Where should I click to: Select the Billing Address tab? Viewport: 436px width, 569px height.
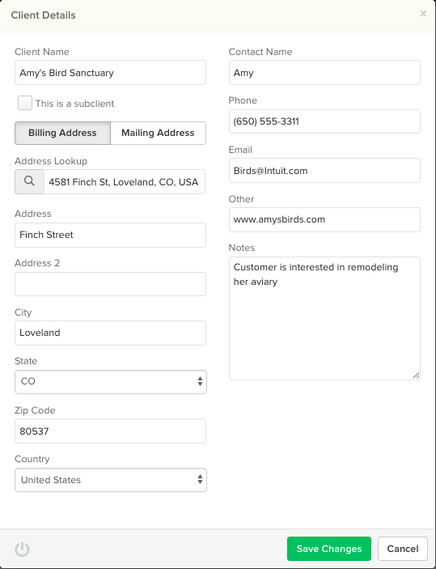tap(62, 133)
